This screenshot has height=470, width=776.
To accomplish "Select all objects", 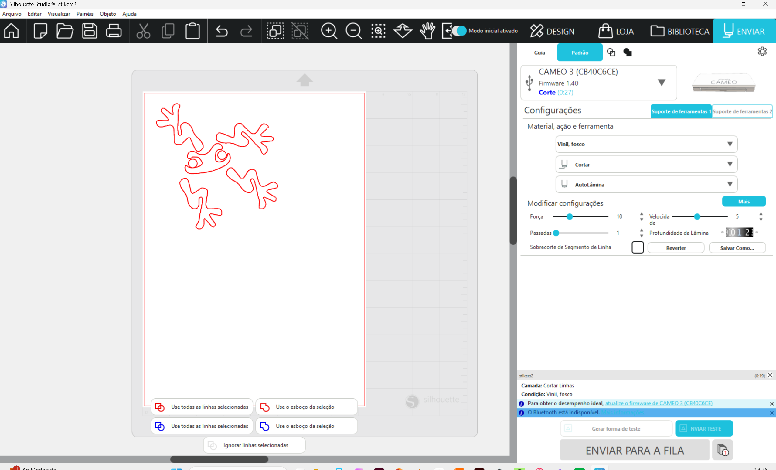I will tap(276, 31).
